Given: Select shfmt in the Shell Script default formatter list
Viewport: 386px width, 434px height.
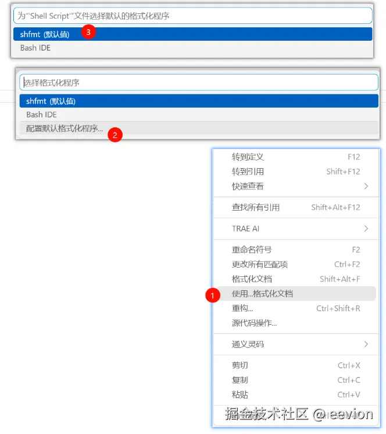Looking at the screenshot, I should [193, 34].
